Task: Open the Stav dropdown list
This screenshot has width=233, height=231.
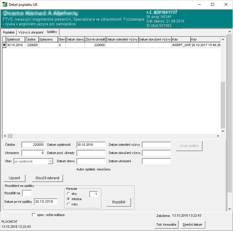Action: click(50, 161)
